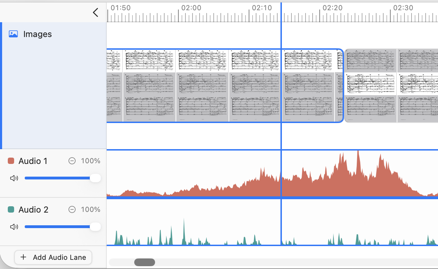Click the 02:20 mark on time ruler
Image resolution: width=438 pixels, height=269 pixels.
[x=332, y=8]
